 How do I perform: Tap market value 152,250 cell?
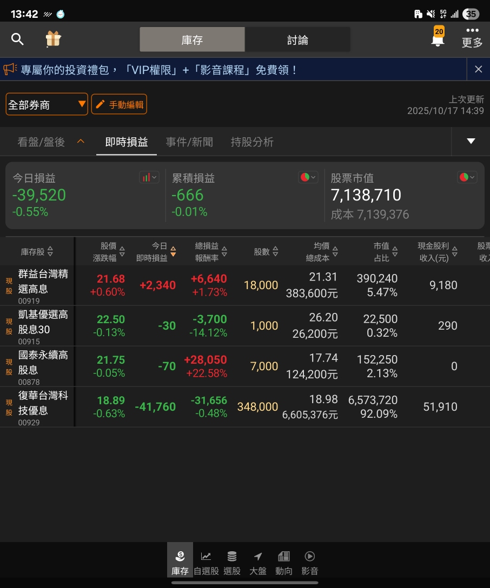[x=377, y=359]
